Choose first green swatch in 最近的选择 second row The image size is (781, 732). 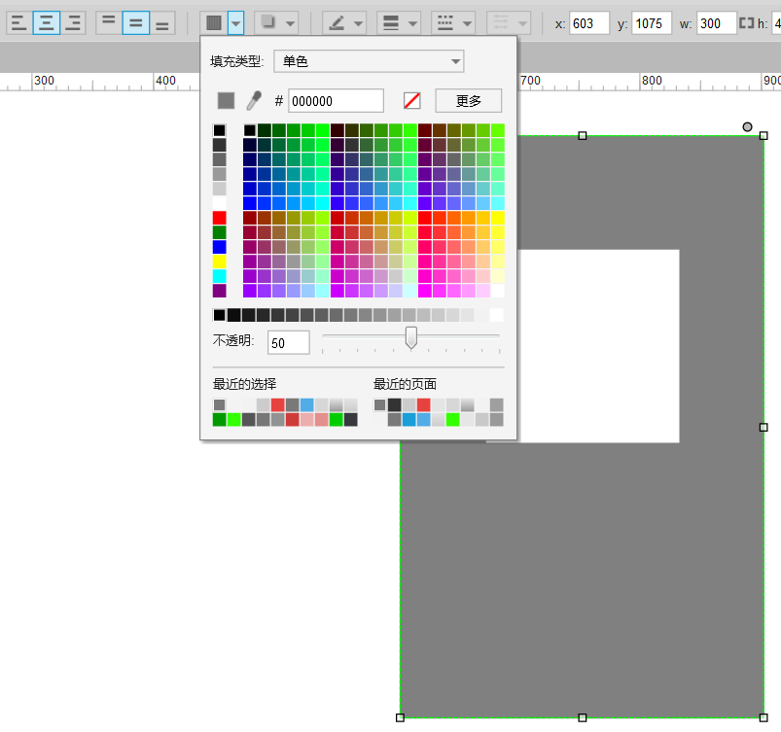[219, 419]
